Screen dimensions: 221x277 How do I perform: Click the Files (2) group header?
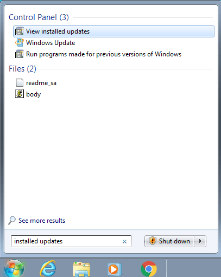pos(22,69)
